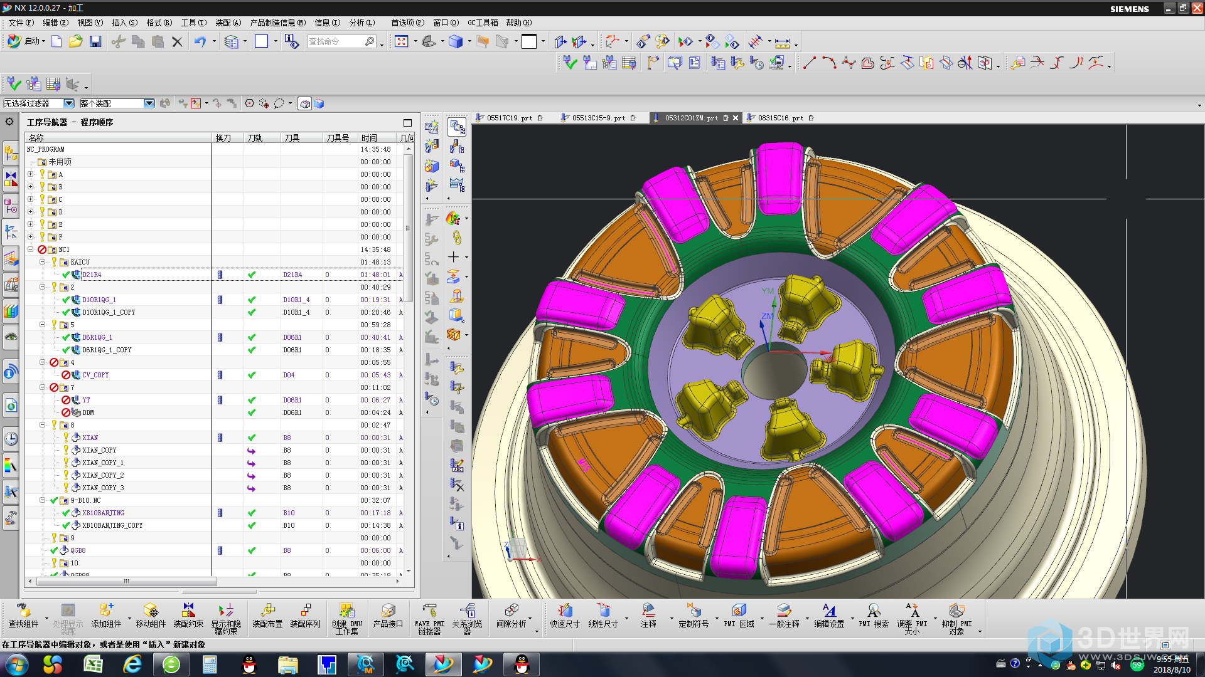
Task: Sort by the time column header
Action: [x=377, y=138]
